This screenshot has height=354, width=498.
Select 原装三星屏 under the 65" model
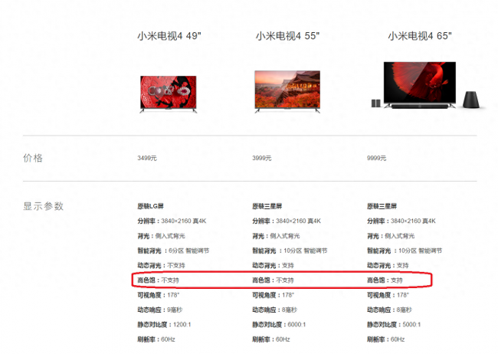point(382,206)
